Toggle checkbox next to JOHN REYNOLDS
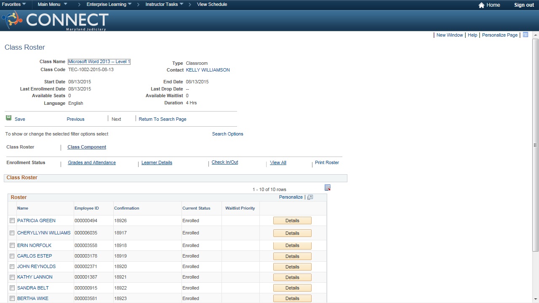 pyautogui.click(x=12, y=267)
